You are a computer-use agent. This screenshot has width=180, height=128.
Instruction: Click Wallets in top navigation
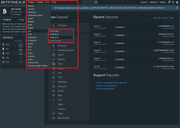[x=162, y=2]
